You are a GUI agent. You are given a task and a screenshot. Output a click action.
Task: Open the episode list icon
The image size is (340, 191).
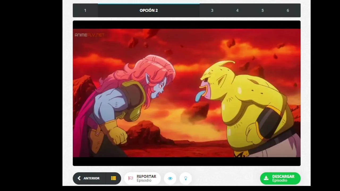point(113,178)
